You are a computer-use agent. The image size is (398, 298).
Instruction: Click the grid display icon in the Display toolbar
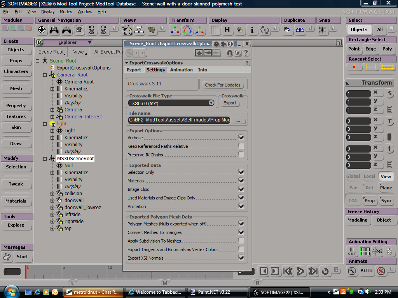pyautogui.click(x=215, y=30)
